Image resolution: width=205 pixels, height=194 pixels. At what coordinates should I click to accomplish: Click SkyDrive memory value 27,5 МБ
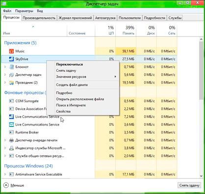(x=128, y=59)
